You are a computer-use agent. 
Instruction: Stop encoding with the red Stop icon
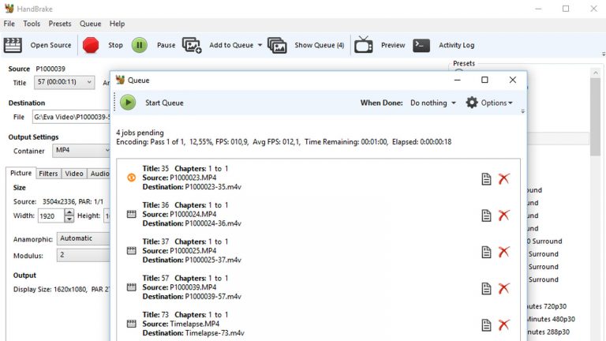point(91,45)
